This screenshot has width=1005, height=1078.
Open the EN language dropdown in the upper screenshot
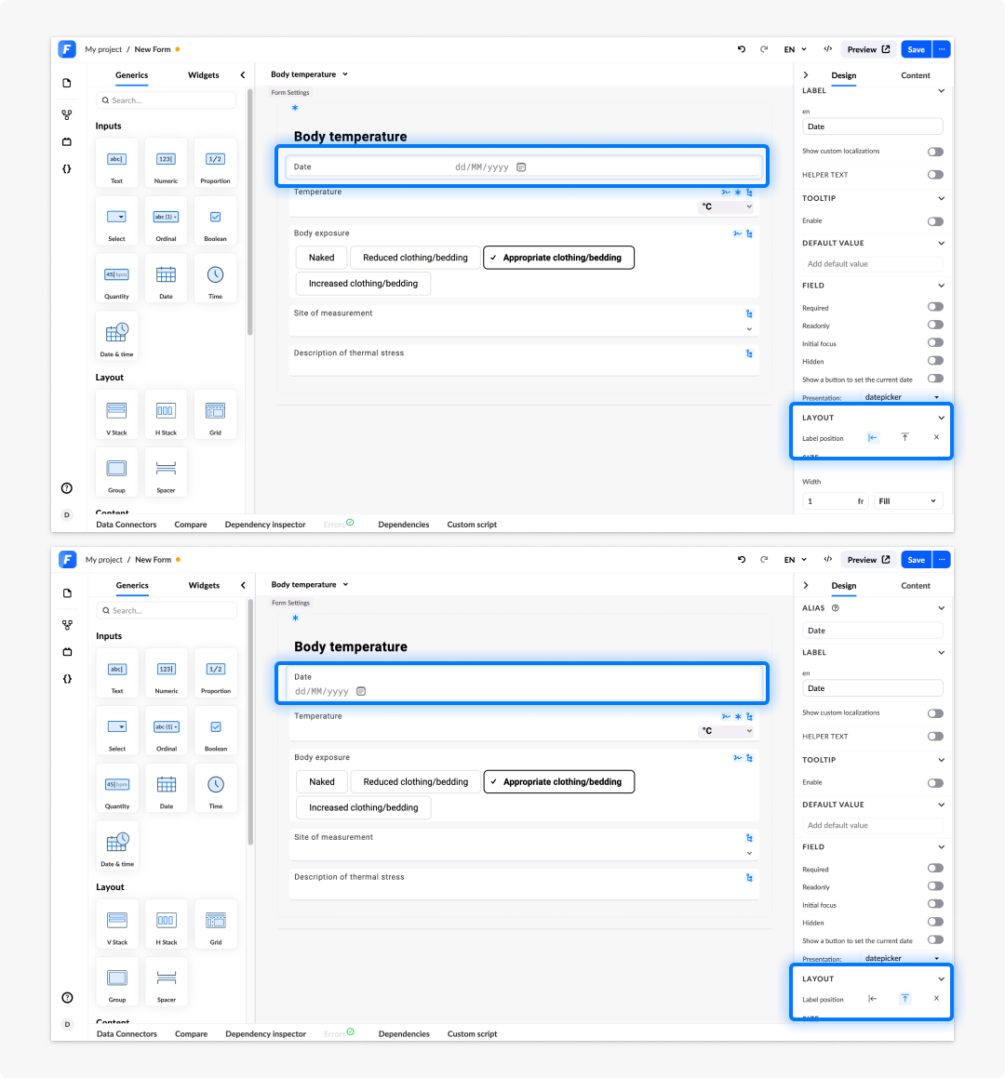coord(796,49)
